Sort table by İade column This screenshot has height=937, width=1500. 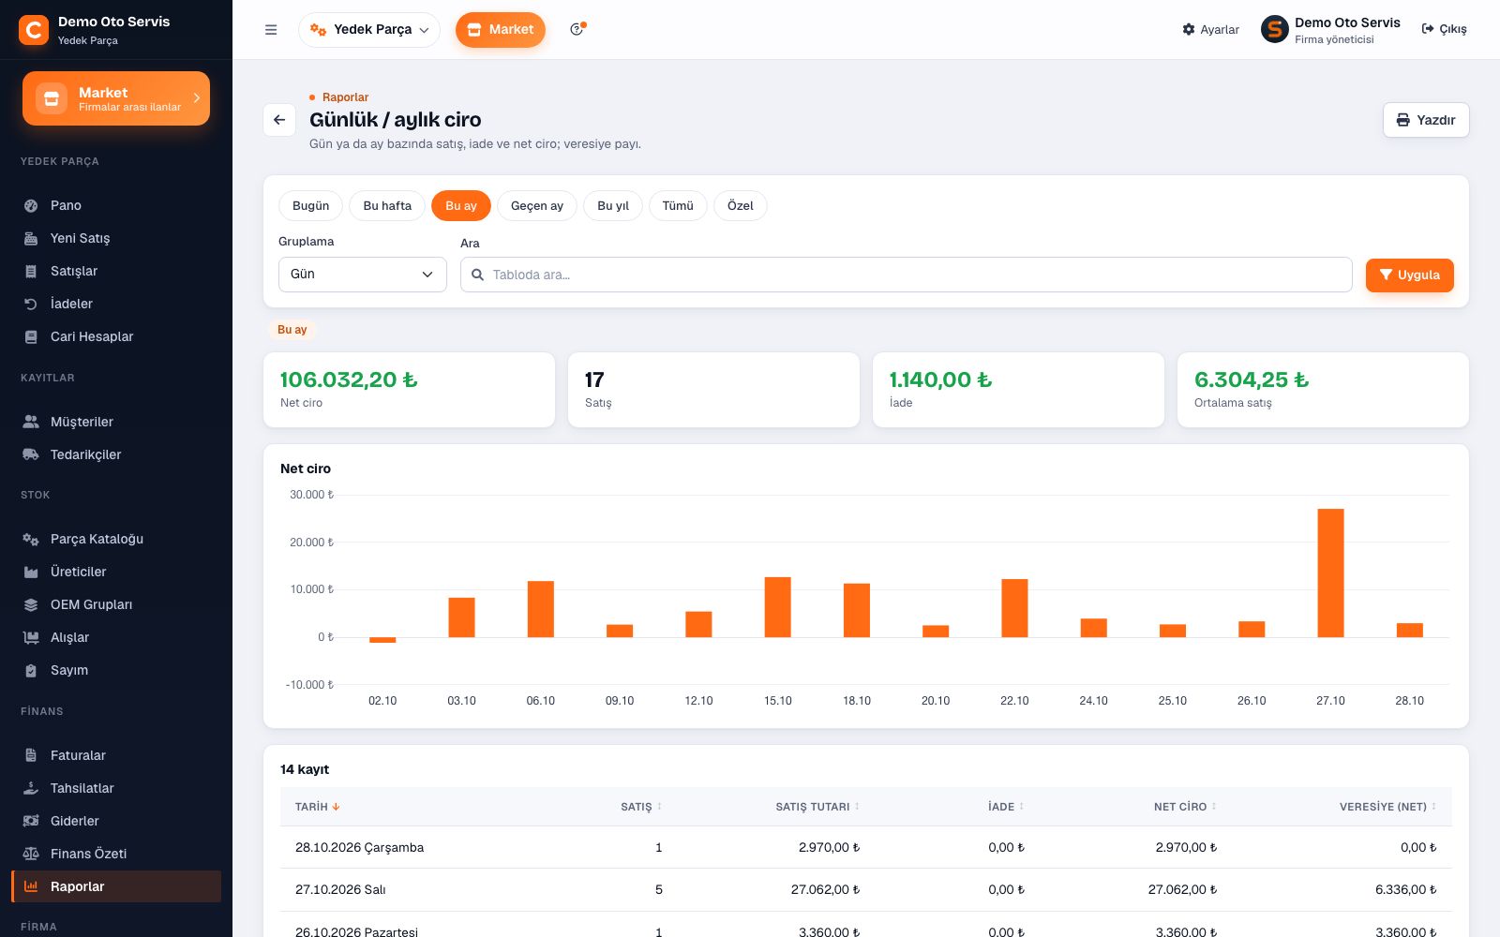pyautogui.click(x=1006, y=807)
